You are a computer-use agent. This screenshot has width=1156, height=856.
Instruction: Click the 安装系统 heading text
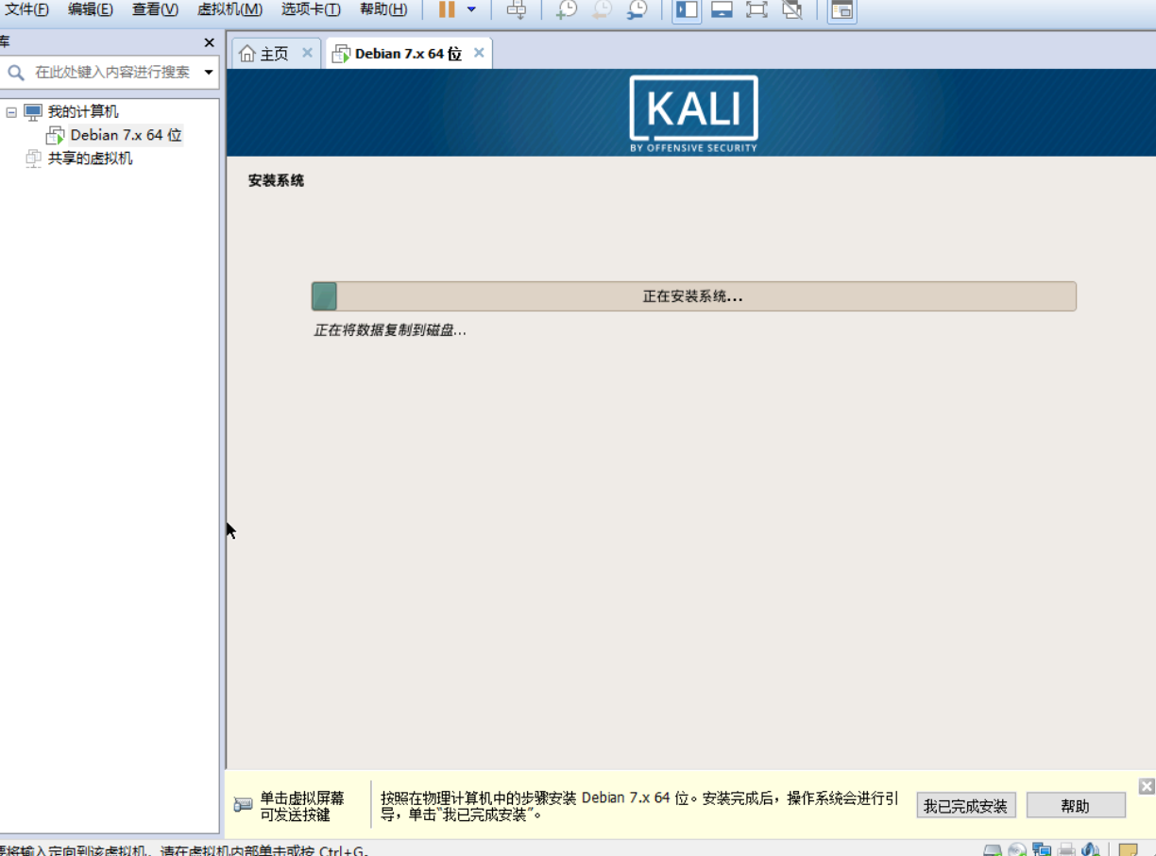pos(276,180)
